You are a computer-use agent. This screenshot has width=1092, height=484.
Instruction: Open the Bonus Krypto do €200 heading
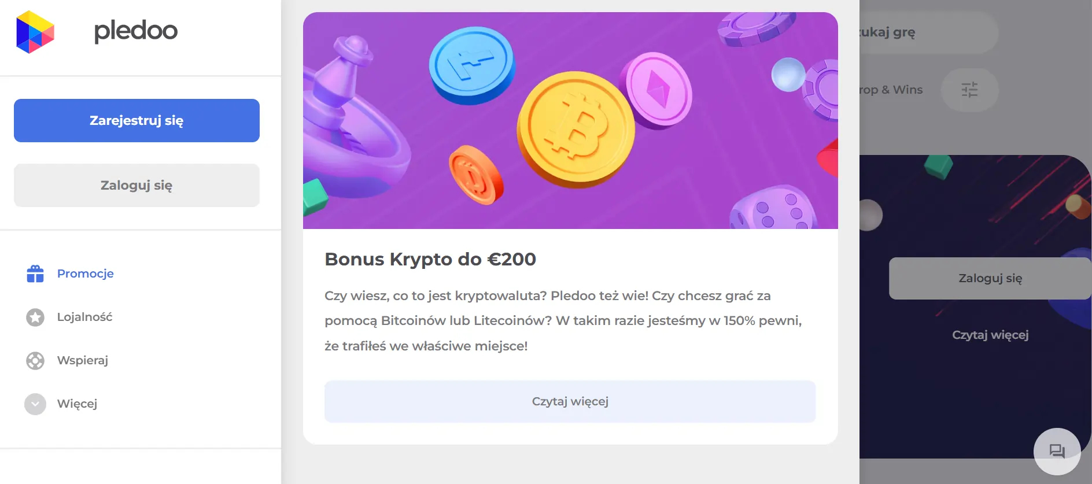(x=430, y=259)
